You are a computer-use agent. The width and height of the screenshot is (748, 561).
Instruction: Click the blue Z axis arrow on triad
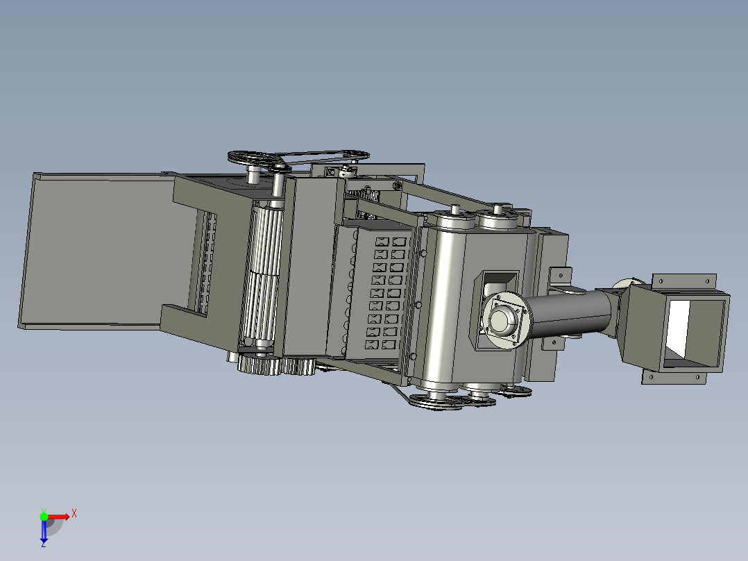[x=44, y=531]
